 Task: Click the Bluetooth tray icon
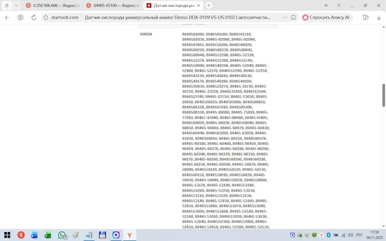point(329,235)
